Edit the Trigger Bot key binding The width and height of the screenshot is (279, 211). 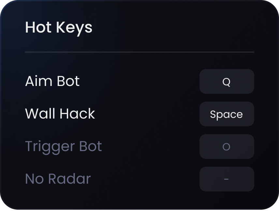(227, 147)
